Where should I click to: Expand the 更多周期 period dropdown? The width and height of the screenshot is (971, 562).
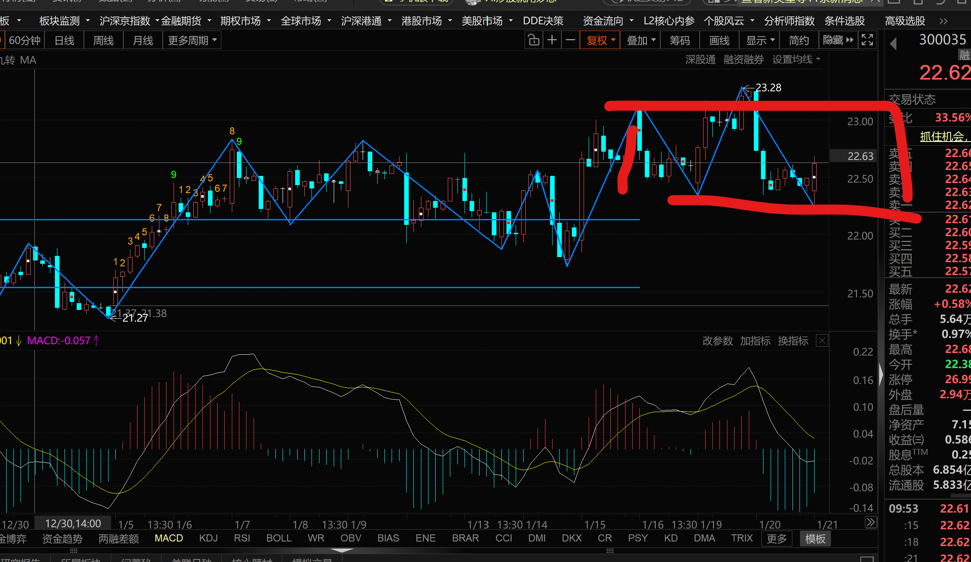192,40
